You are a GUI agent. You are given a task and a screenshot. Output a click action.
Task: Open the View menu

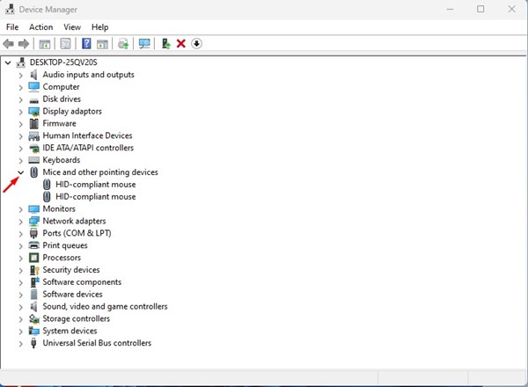click(x=72, y=27)
